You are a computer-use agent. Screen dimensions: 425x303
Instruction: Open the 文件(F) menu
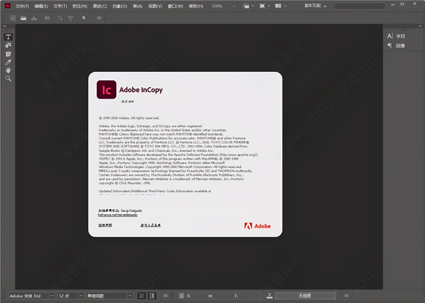pyautogui.click(x=22, y=6)
